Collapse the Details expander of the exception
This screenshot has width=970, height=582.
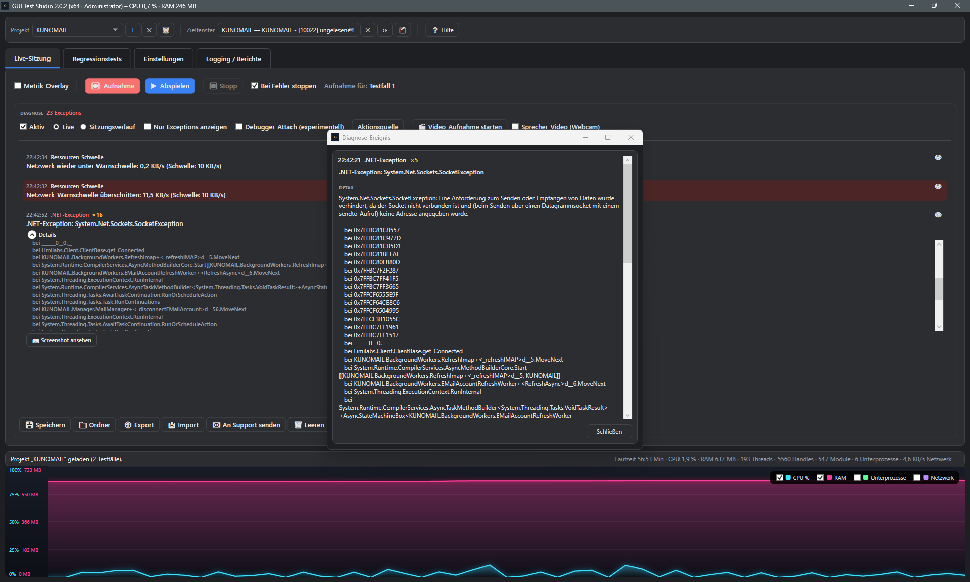coord(32,235)
